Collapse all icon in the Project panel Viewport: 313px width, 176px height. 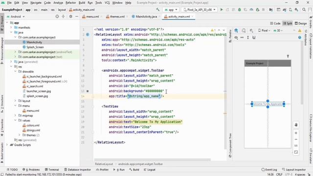pyautogui.click(x=63, y=17)
